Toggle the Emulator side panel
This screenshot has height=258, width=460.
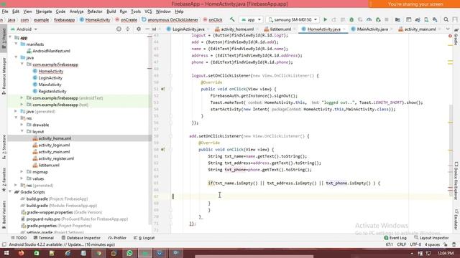(456, 219)
